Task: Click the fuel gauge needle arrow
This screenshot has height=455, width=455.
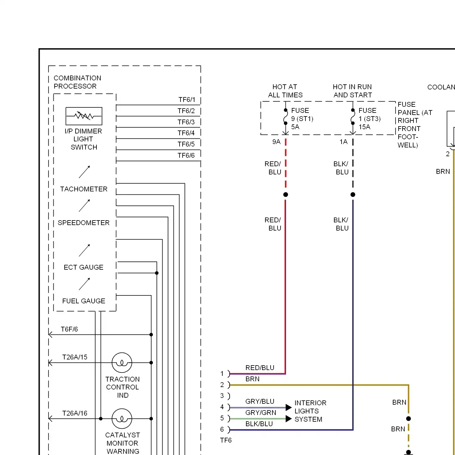Action: (84, 284)
